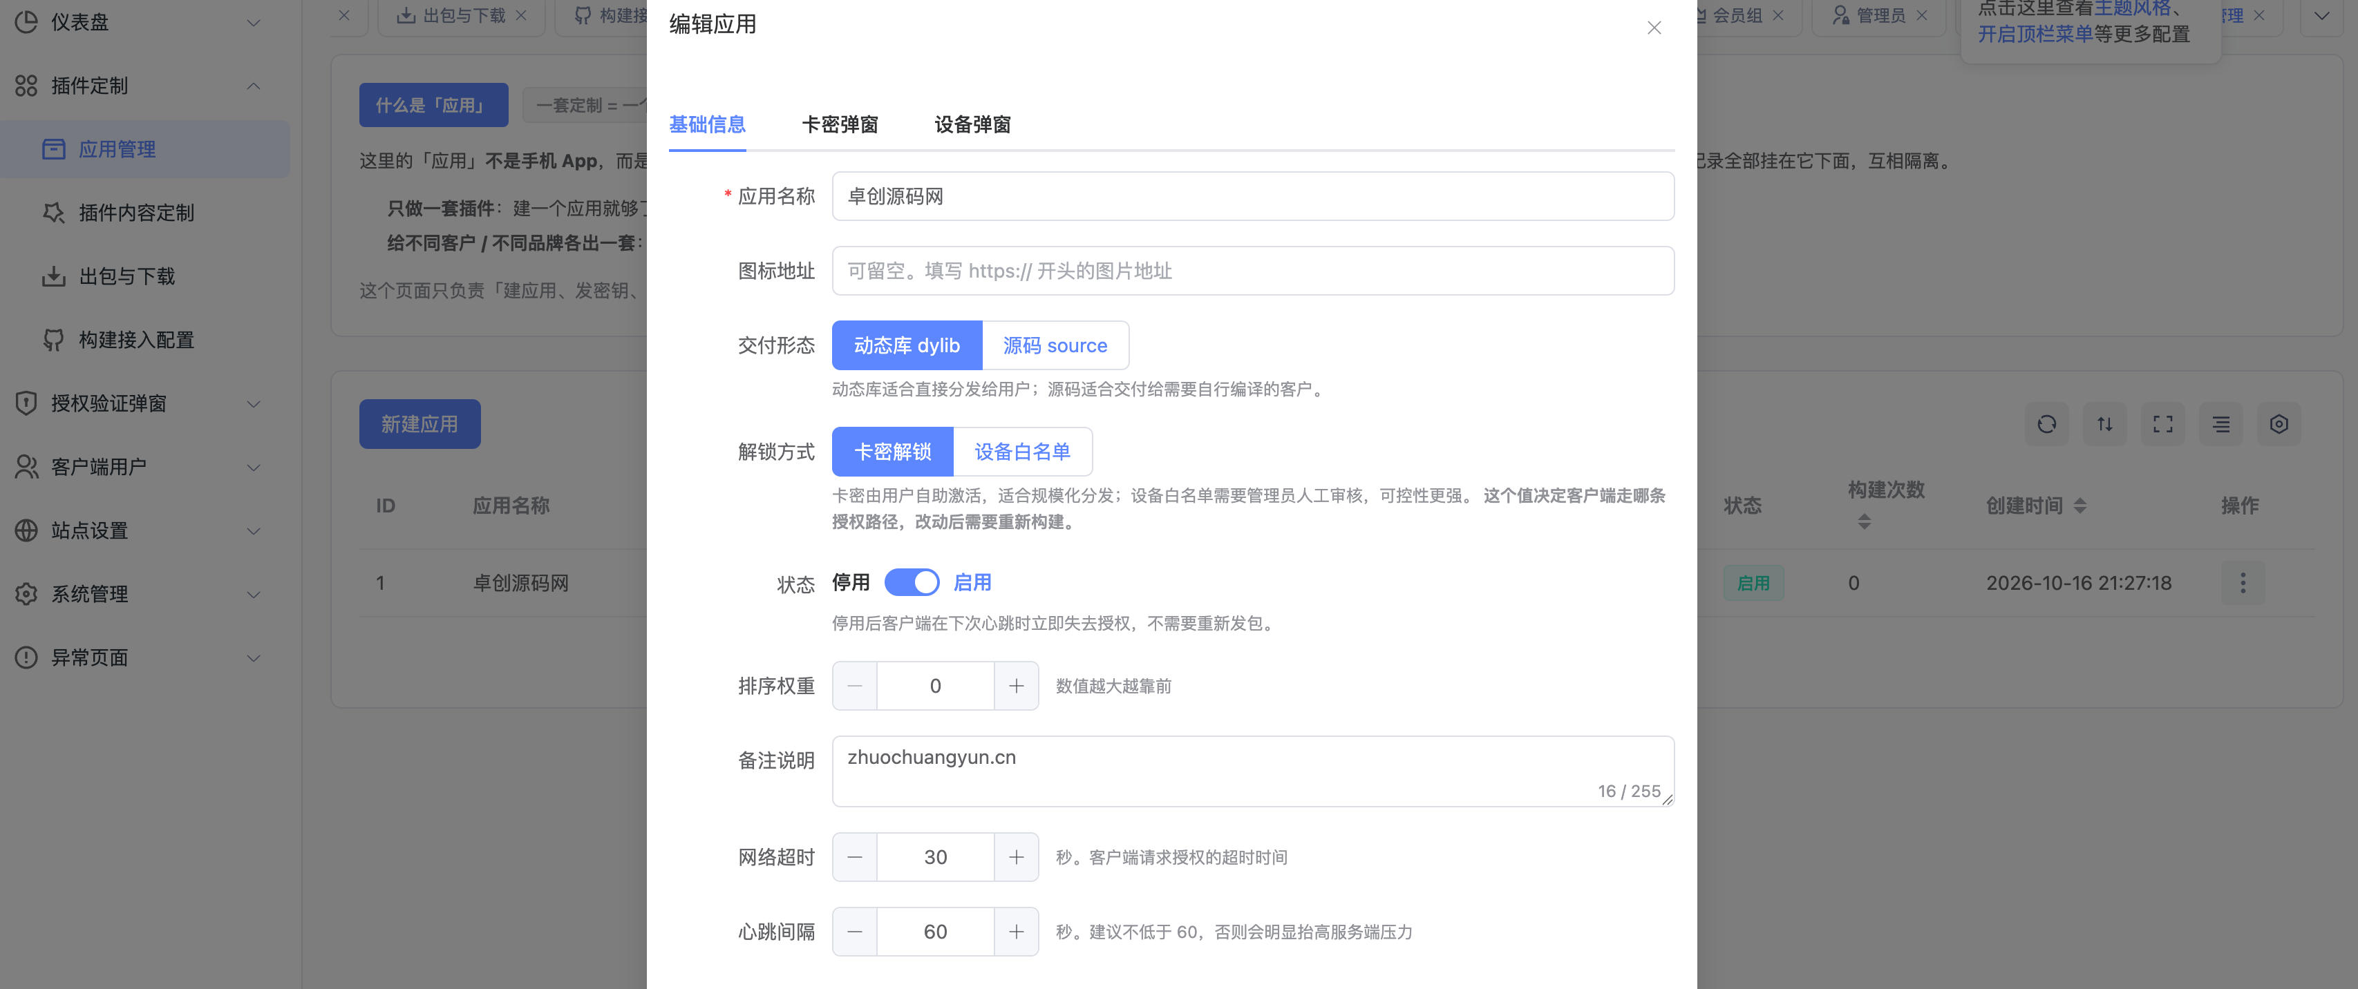
Task: Close the 编辑应用 dialog
Action: pos(1653,28)
